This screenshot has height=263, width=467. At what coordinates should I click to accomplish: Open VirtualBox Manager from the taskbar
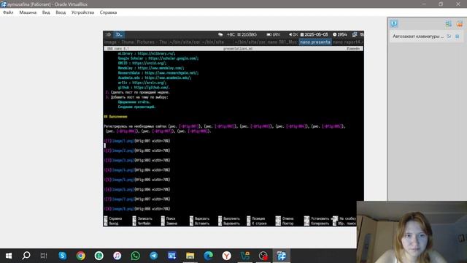[245, 256]
